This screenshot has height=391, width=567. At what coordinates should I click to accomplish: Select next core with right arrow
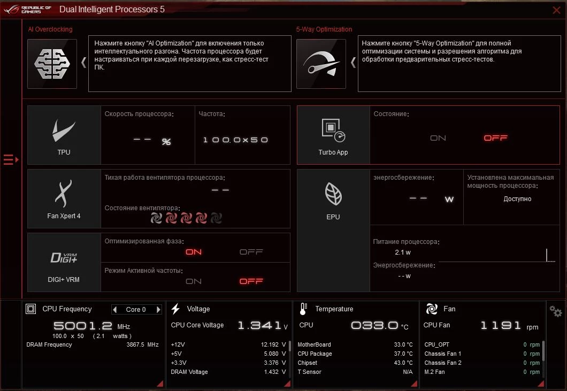click(x=158, y=310)
